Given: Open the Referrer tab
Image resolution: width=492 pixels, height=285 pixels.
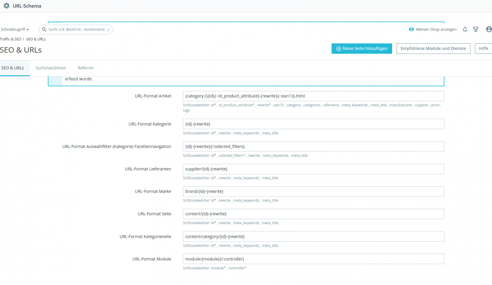Looking at the screenshot, I should click(x=86, y=68).
